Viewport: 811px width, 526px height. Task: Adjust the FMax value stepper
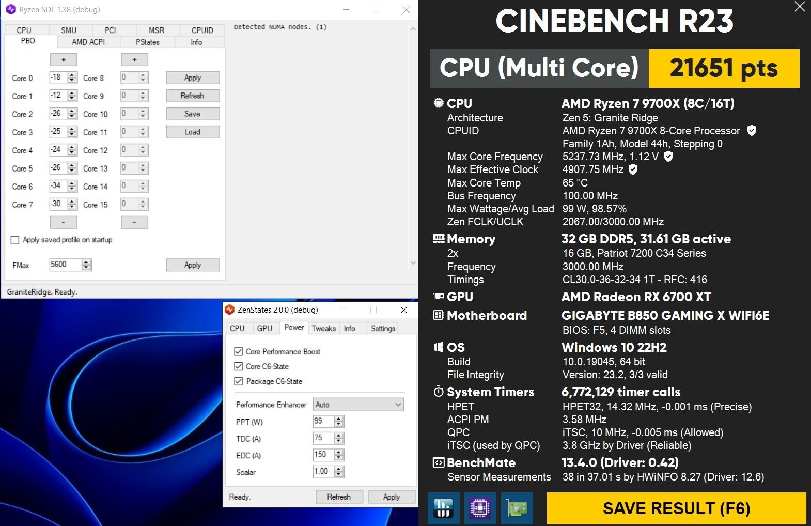[x=87, y=265]
